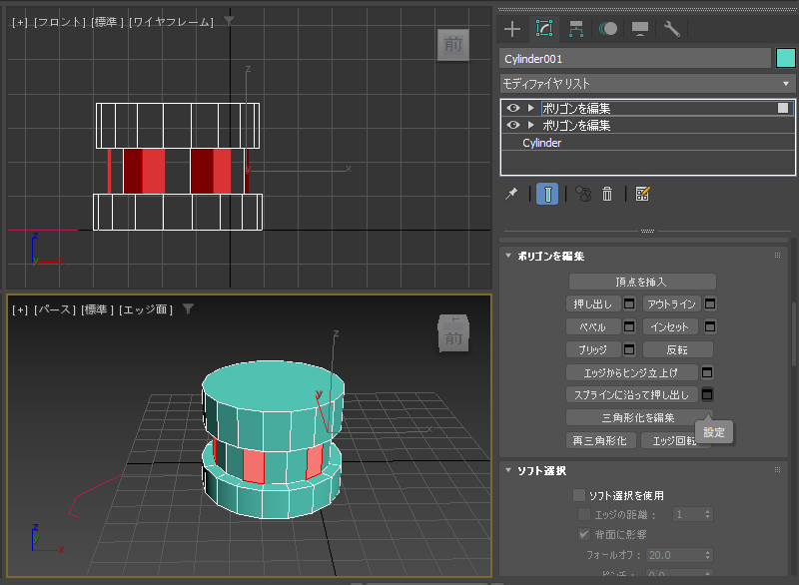Viewport: 799px width, 585px height.
Task: Collapse the ソフト選択 rollout
Action: 508,470
